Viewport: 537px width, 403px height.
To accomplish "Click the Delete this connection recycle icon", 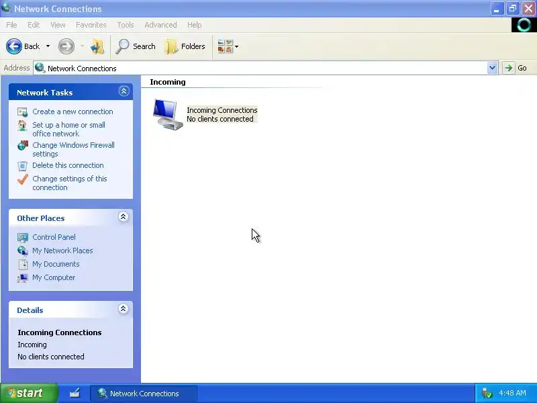I will [23, 166].
